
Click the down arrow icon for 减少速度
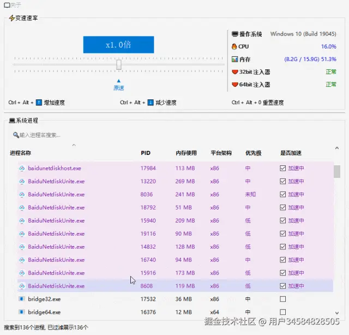[151, 103]
